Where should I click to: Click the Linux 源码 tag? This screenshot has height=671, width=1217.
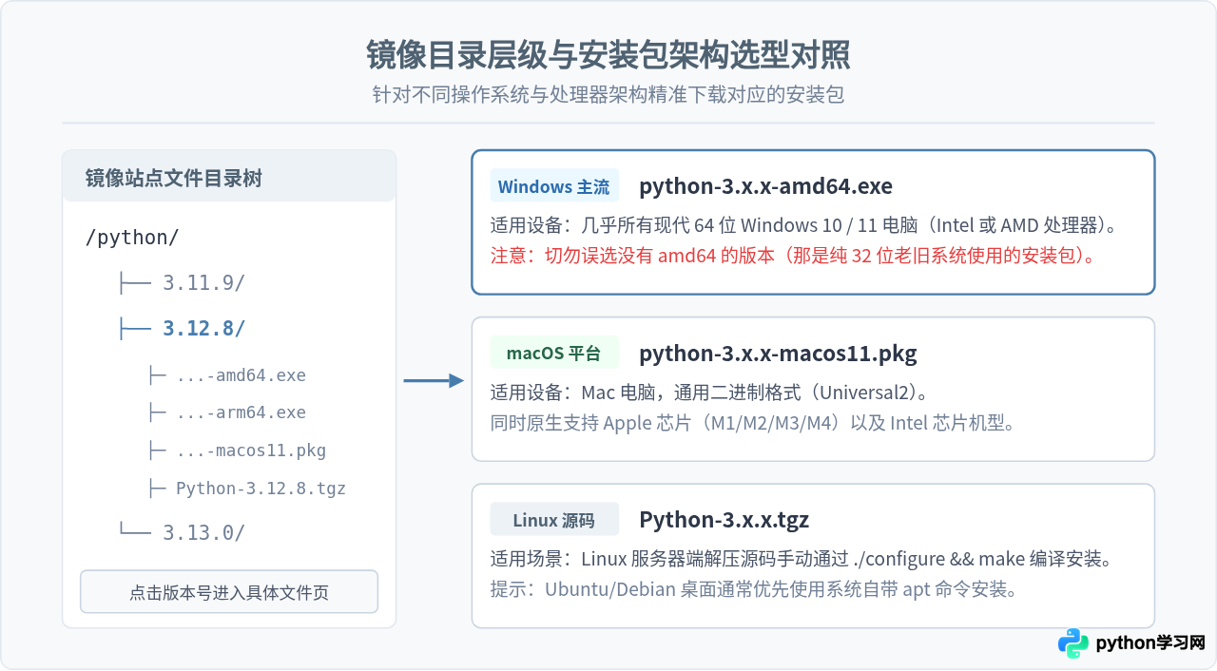tap(554, 520)
